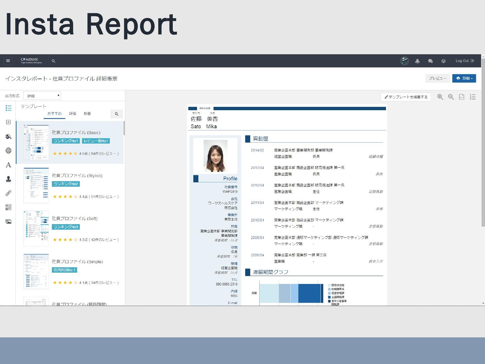Open the hamburger menu in header
Image resolution: width=485 pixels, height=364 pixels.
coord(8,61)
